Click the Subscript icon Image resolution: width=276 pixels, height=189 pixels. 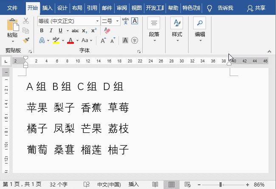[x=84, y=31]
